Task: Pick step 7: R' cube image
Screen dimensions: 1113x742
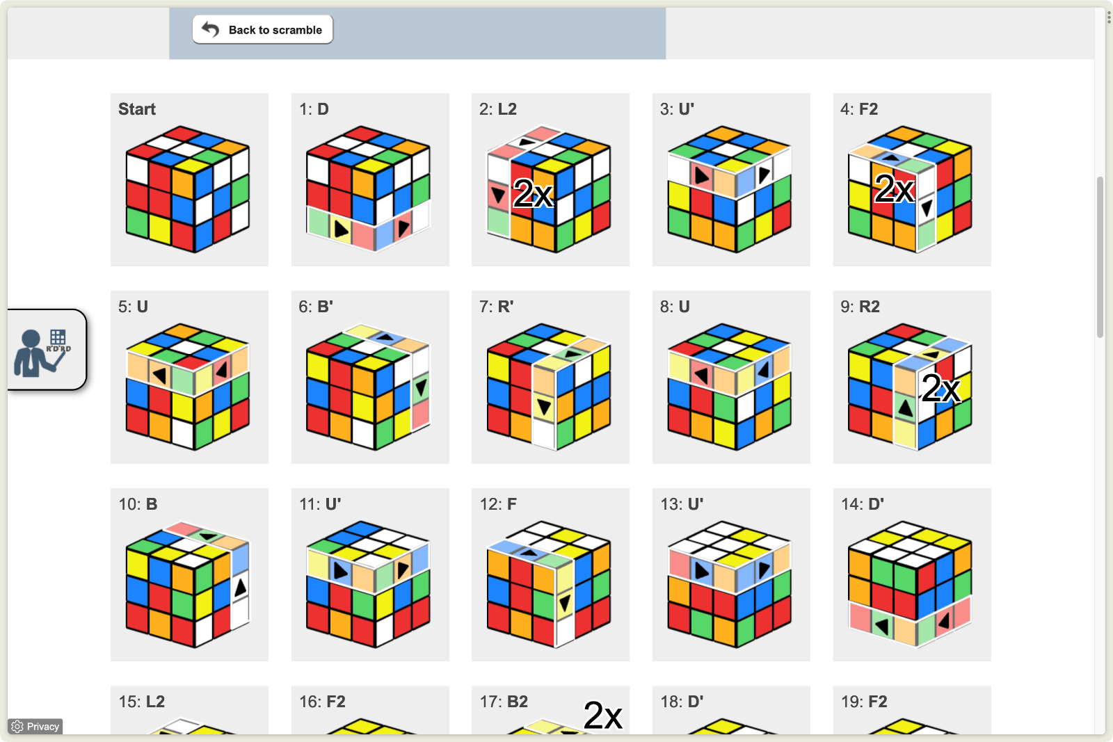Action: [550, 386]
